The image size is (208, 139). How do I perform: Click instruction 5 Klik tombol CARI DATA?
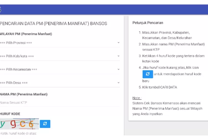[x=158, y=87]
